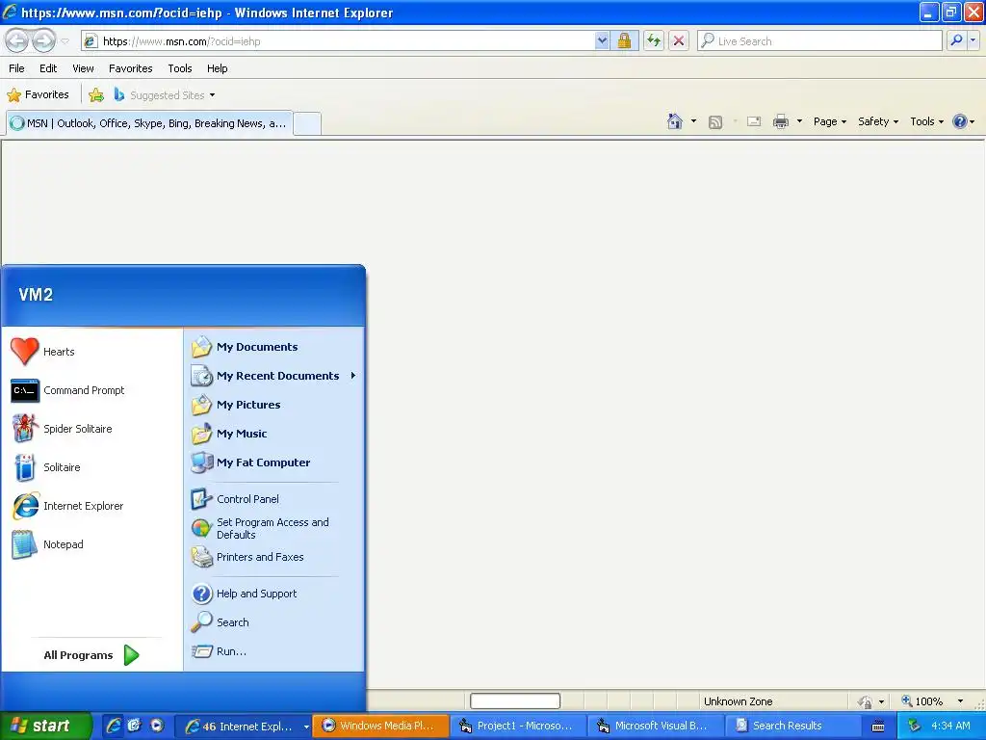This screenshot has height=740, width=986.
Task: Click the Read Mail envelope icon
Action: pyautogui.click(x=754, y=121)
